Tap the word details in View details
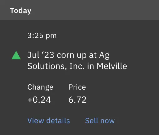Viewport: 159px width, 135px height. click(x=58, y=121)
